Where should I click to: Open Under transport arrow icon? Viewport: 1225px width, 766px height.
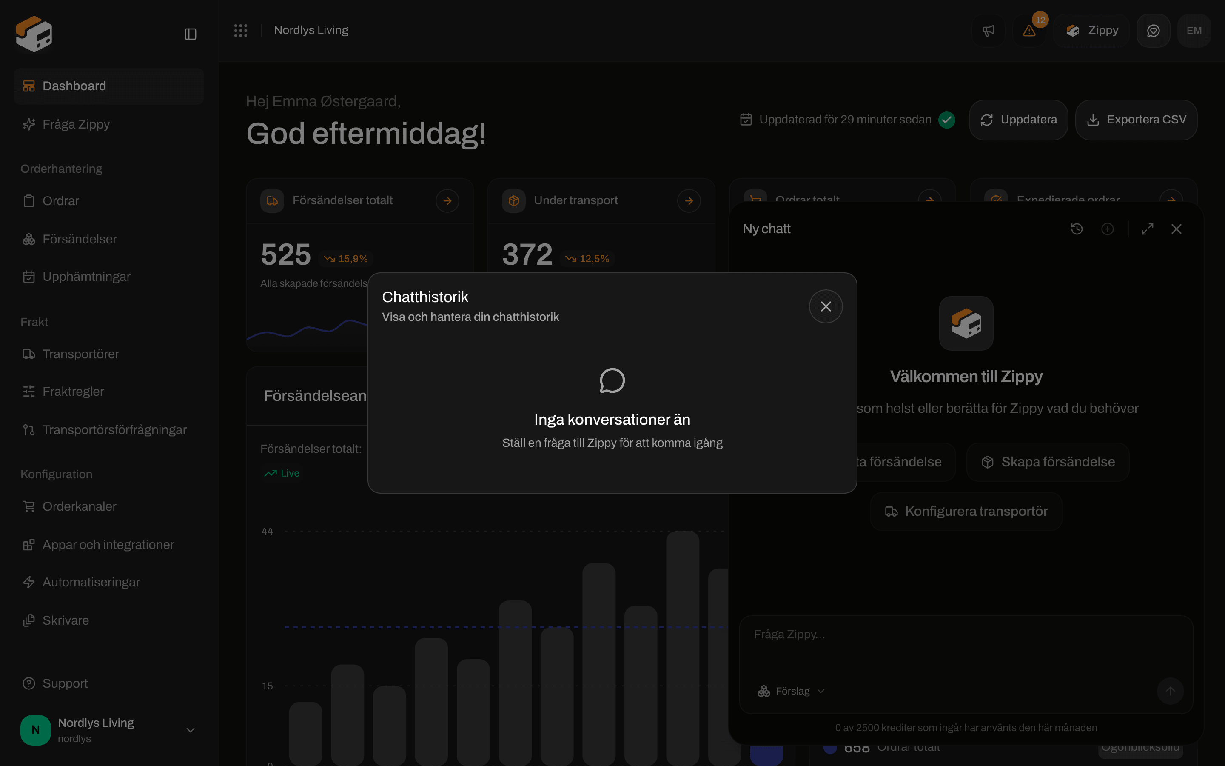pyautogui.click(x=689, y=200)
